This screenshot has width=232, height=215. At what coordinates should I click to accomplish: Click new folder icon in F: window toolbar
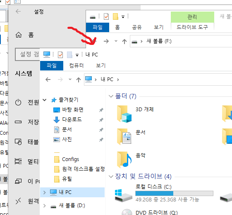(115, 16)
